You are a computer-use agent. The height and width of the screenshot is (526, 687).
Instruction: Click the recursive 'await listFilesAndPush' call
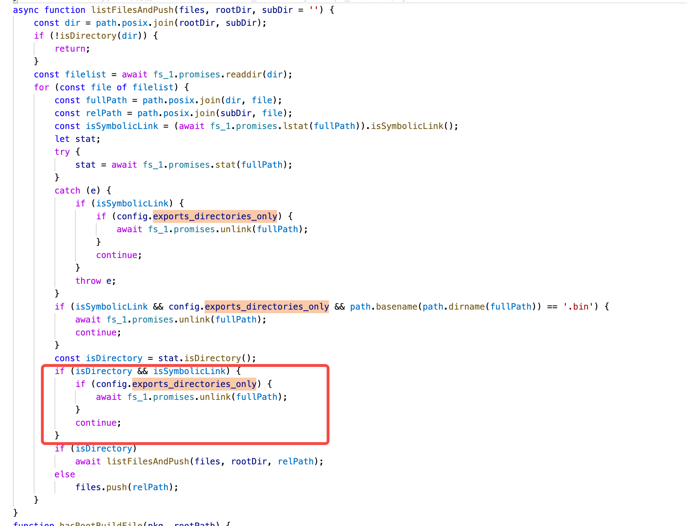[199, 462]
